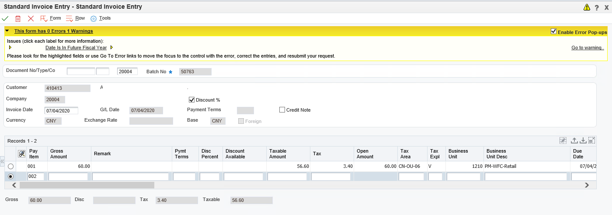612x215 pixels.
Task: Click the Tax Area input in row 002
Action: (411, 177)
